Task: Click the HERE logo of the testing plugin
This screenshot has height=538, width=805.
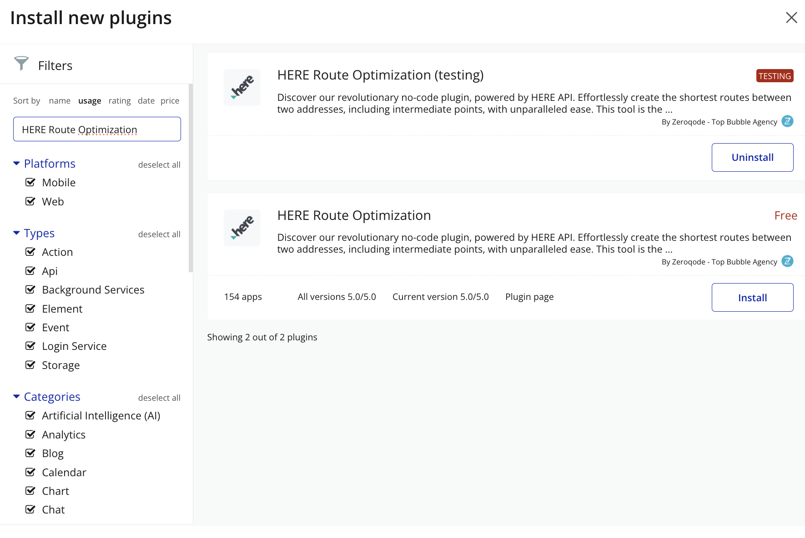Action: (x=242, y=87)
